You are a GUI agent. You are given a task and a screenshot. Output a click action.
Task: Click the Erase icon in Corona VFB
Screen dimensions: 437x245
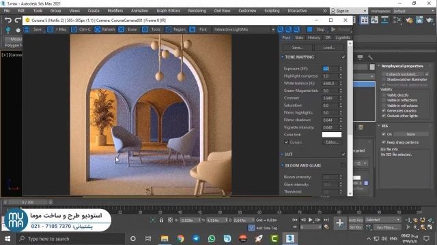point(122,29)
